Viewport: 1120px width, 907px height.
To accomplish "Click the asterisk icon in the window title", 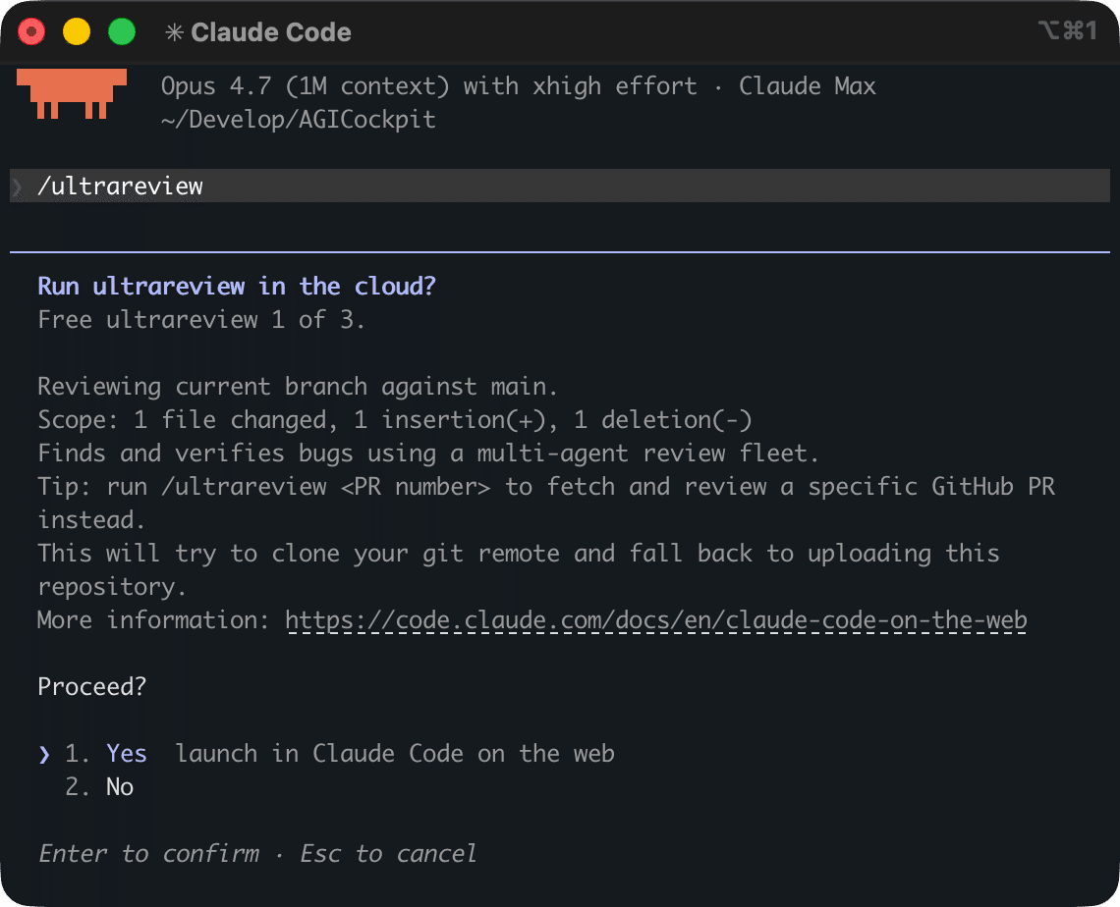I will point(174,32).
